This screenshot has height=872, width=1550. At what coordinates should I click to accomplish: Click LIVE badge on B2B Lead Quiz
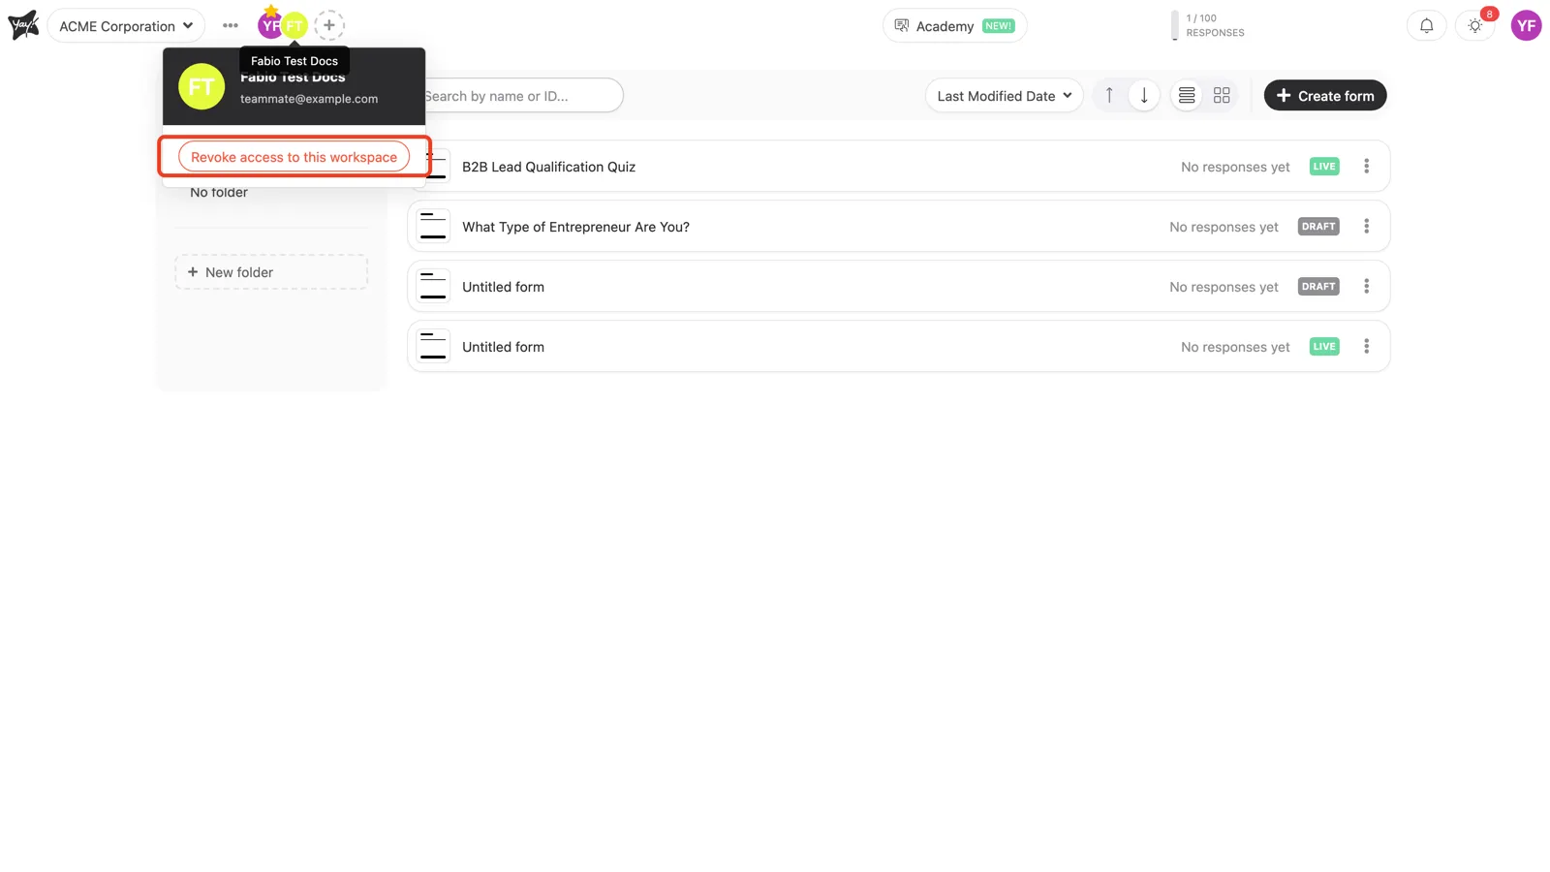click(1324, 167)
